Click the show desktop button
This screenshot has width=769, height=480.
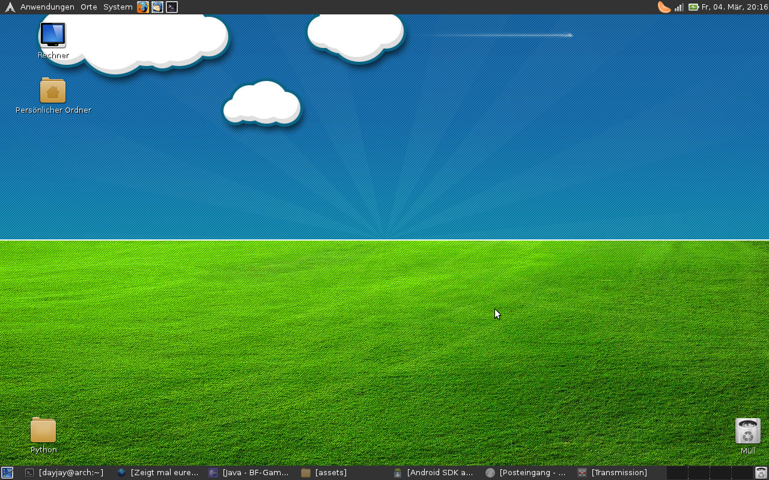point(7,473)
